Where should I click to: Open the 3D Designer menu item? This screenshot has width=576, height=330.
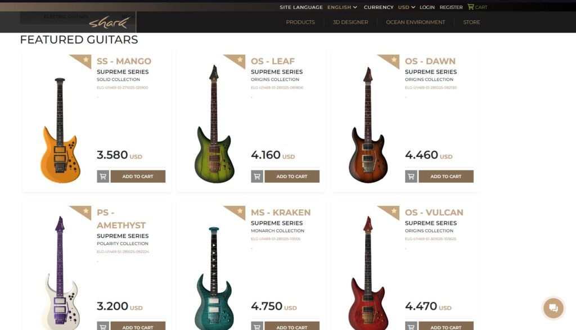pos(350,22)
